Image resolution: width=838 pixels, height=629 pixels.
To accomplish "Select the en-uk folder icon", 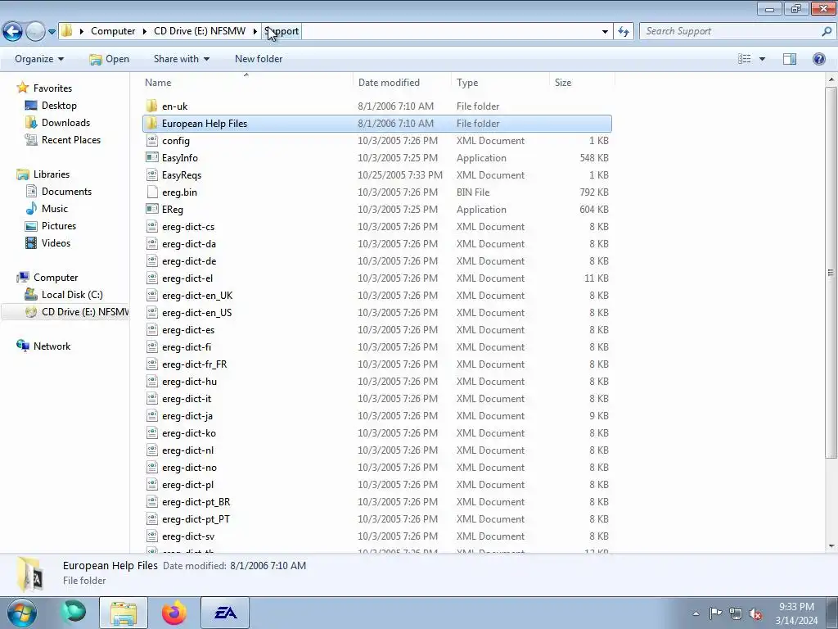I will click(x=151, y=106).
